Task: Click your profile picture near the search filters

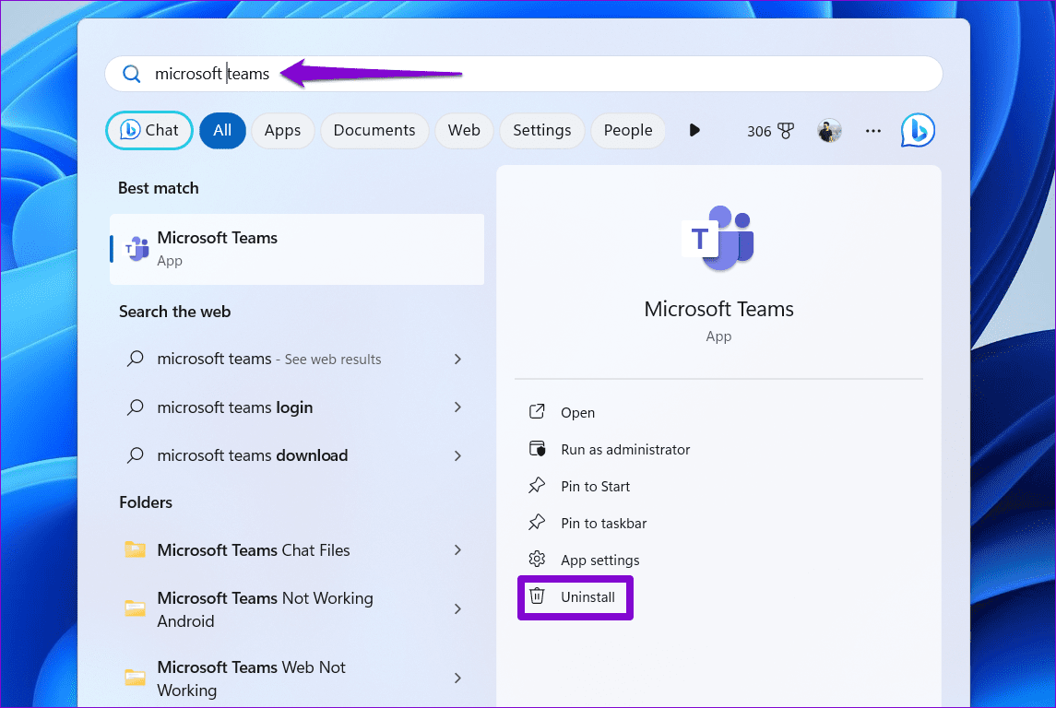Action: pos(828,130)
